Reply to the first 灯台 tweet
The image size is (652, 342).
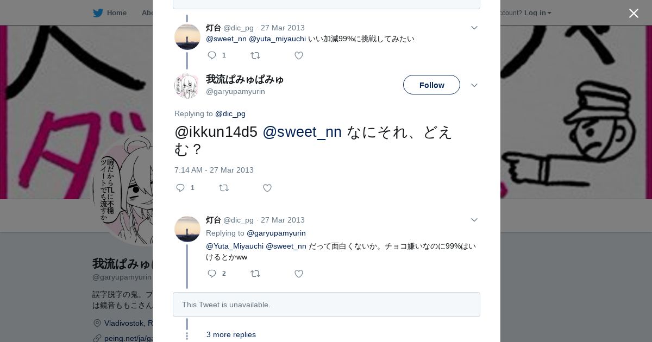pos(212,55)
